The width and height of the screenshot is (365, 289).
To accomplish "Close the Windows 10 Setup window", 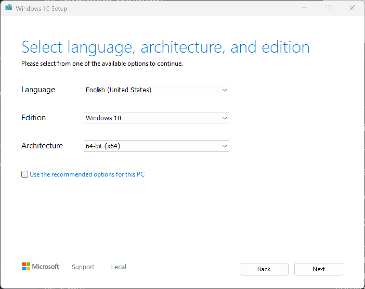I will tap(352, 8).
